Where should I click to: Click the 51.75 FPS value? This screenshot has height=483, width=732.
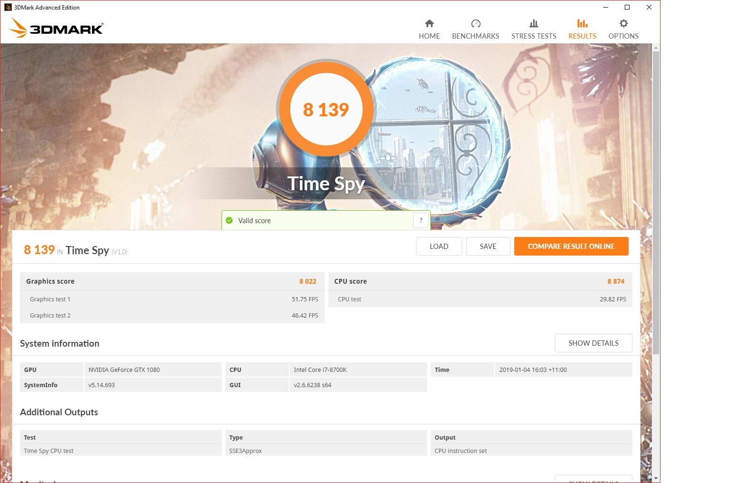[x=305, y=299]
